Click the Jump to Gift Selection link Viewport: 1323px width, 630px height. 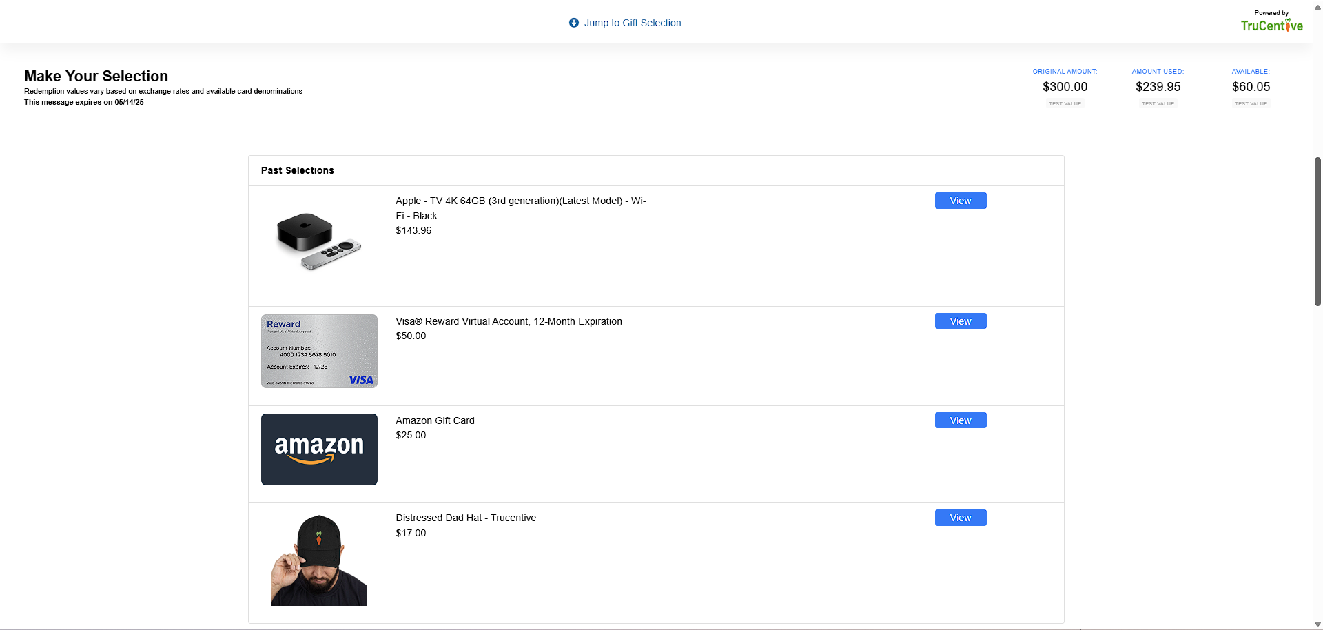pos(632,23)
